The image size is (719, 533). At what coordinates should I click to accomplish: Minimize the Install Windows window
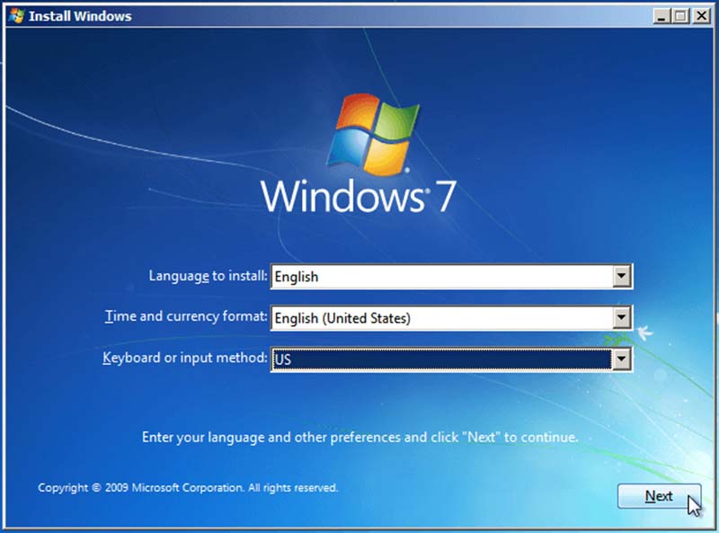(661, 16)
